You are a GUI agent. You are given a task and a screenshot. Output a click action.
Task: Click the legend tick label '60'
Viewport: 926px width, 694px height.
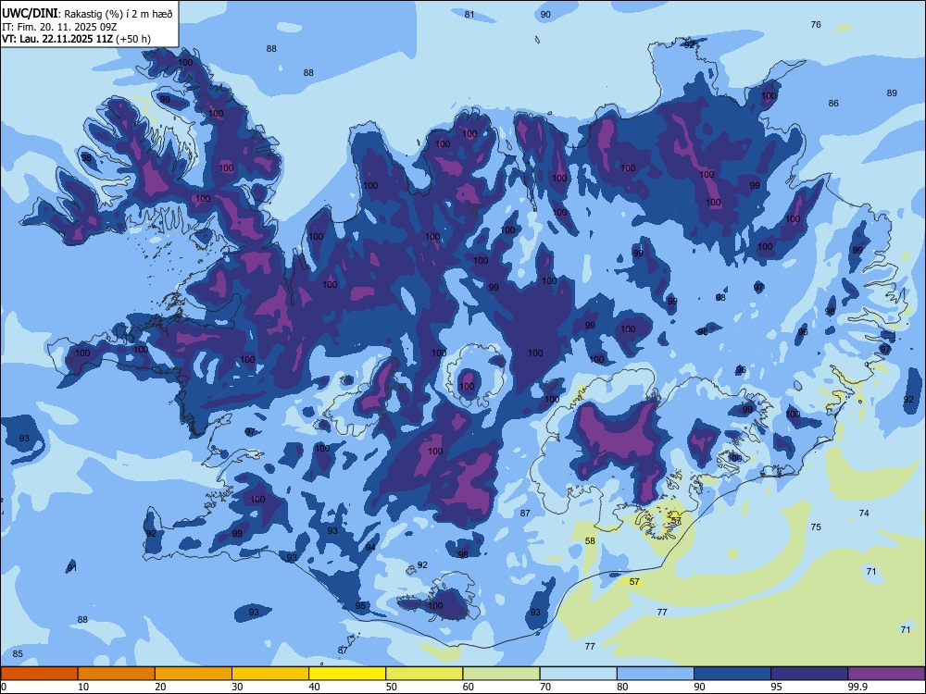(x=469, y=687)
